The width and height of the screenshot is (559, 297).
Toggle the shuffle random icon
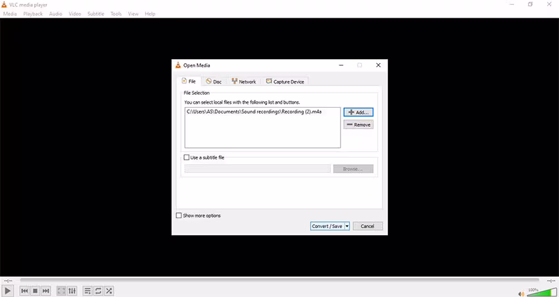pos(109,291)
